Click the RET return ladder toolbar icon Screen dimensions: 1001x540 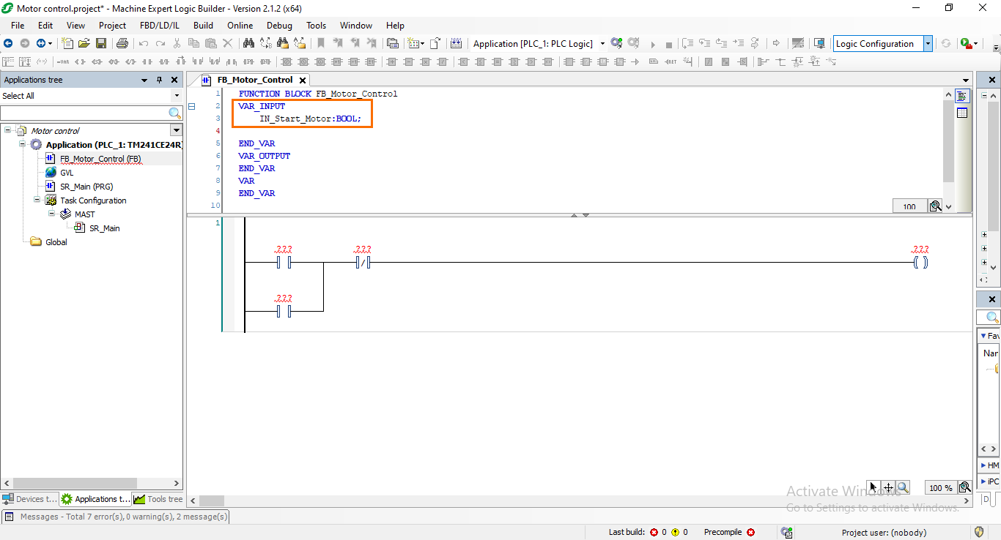pyautogui.click(x=671, y=61)
